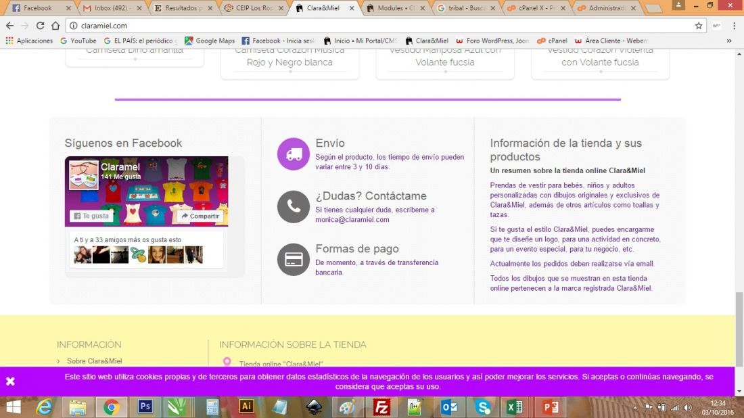
Task: Open the Área Cliente bookmark
Action: click(x=611, y=41)
